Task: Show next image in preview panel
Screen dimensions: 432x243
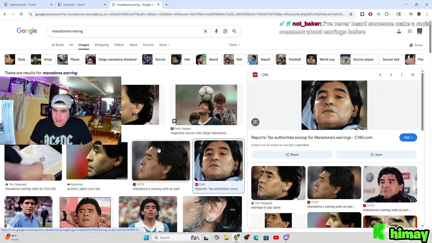Action: coord(391,75)
